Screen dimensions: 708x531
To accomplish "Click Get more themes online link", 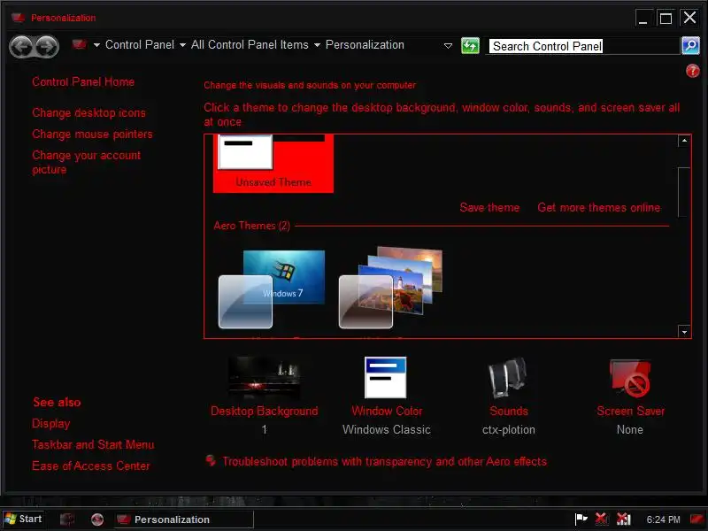I will tap(599, 207).
